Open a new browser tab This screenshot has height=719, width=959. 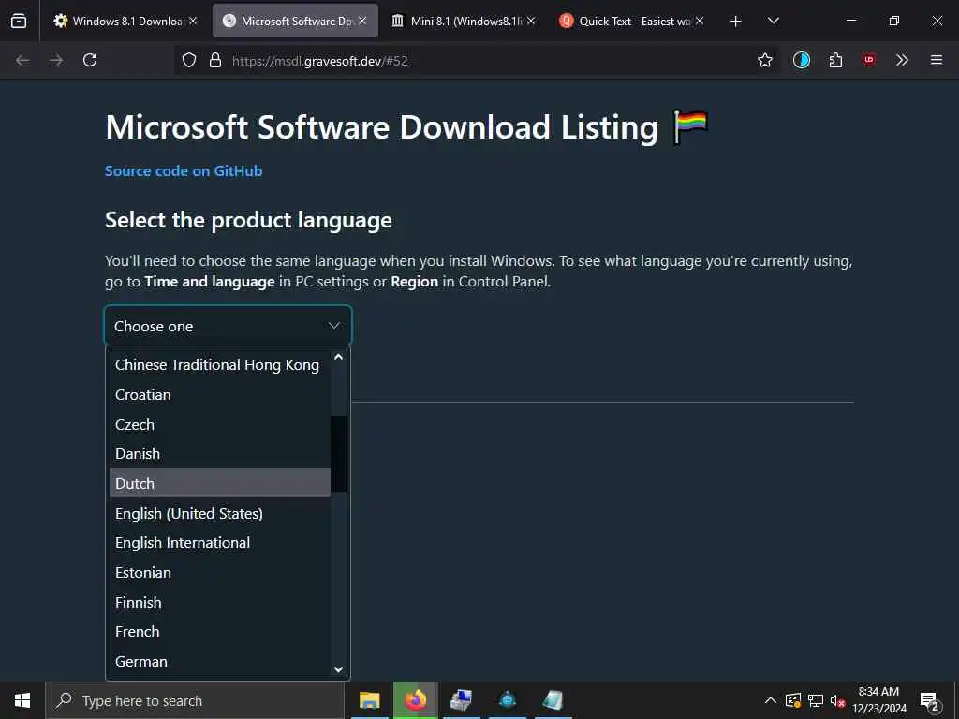(x=736, y=22)
